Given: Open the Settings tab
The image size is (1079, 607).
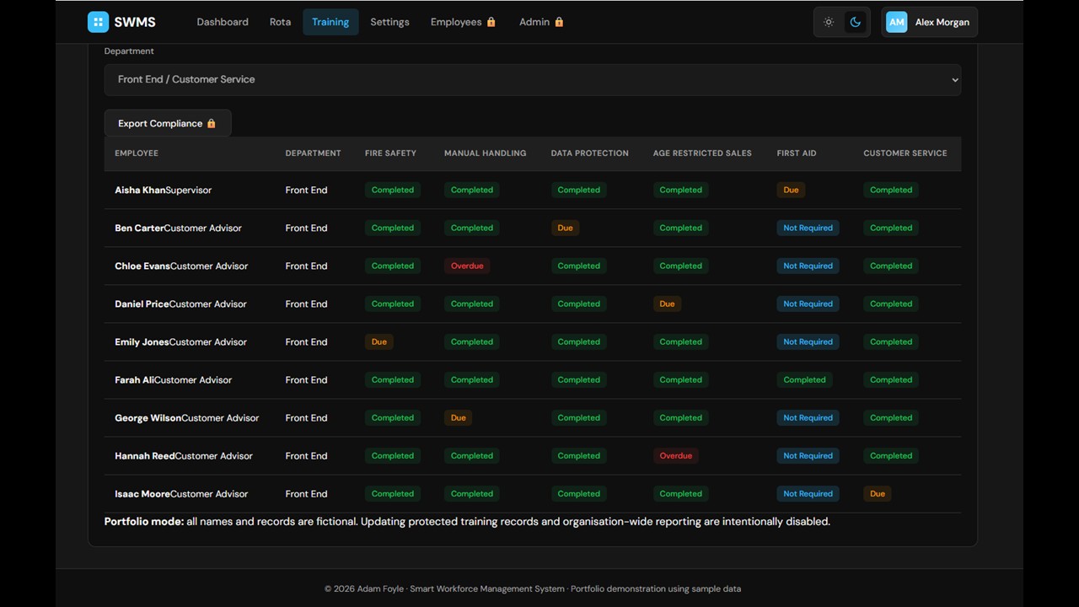Looking at the screenshot, I should (x=389, y=22).
